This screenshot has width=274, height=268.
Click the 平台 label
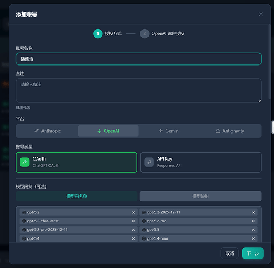click(x=20, y=119)
